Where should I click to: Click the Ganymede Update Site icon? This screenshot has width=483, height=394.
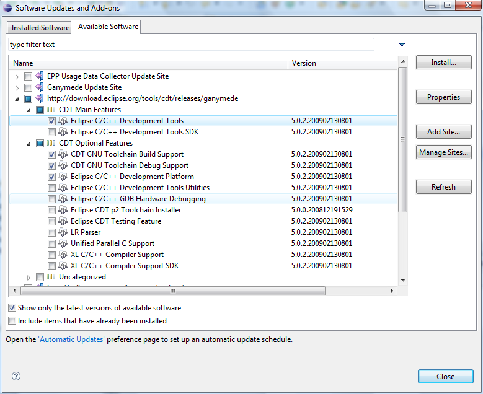(x=40, y=87)
